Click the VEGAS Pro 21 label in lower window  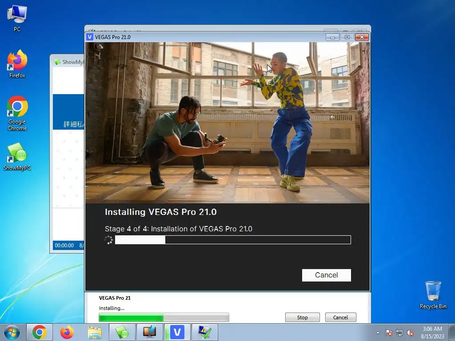(x=115, y=298)
